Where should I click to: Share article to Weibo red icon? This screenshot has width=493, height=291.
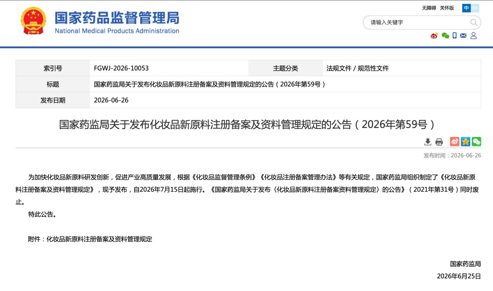click(455, 142)
